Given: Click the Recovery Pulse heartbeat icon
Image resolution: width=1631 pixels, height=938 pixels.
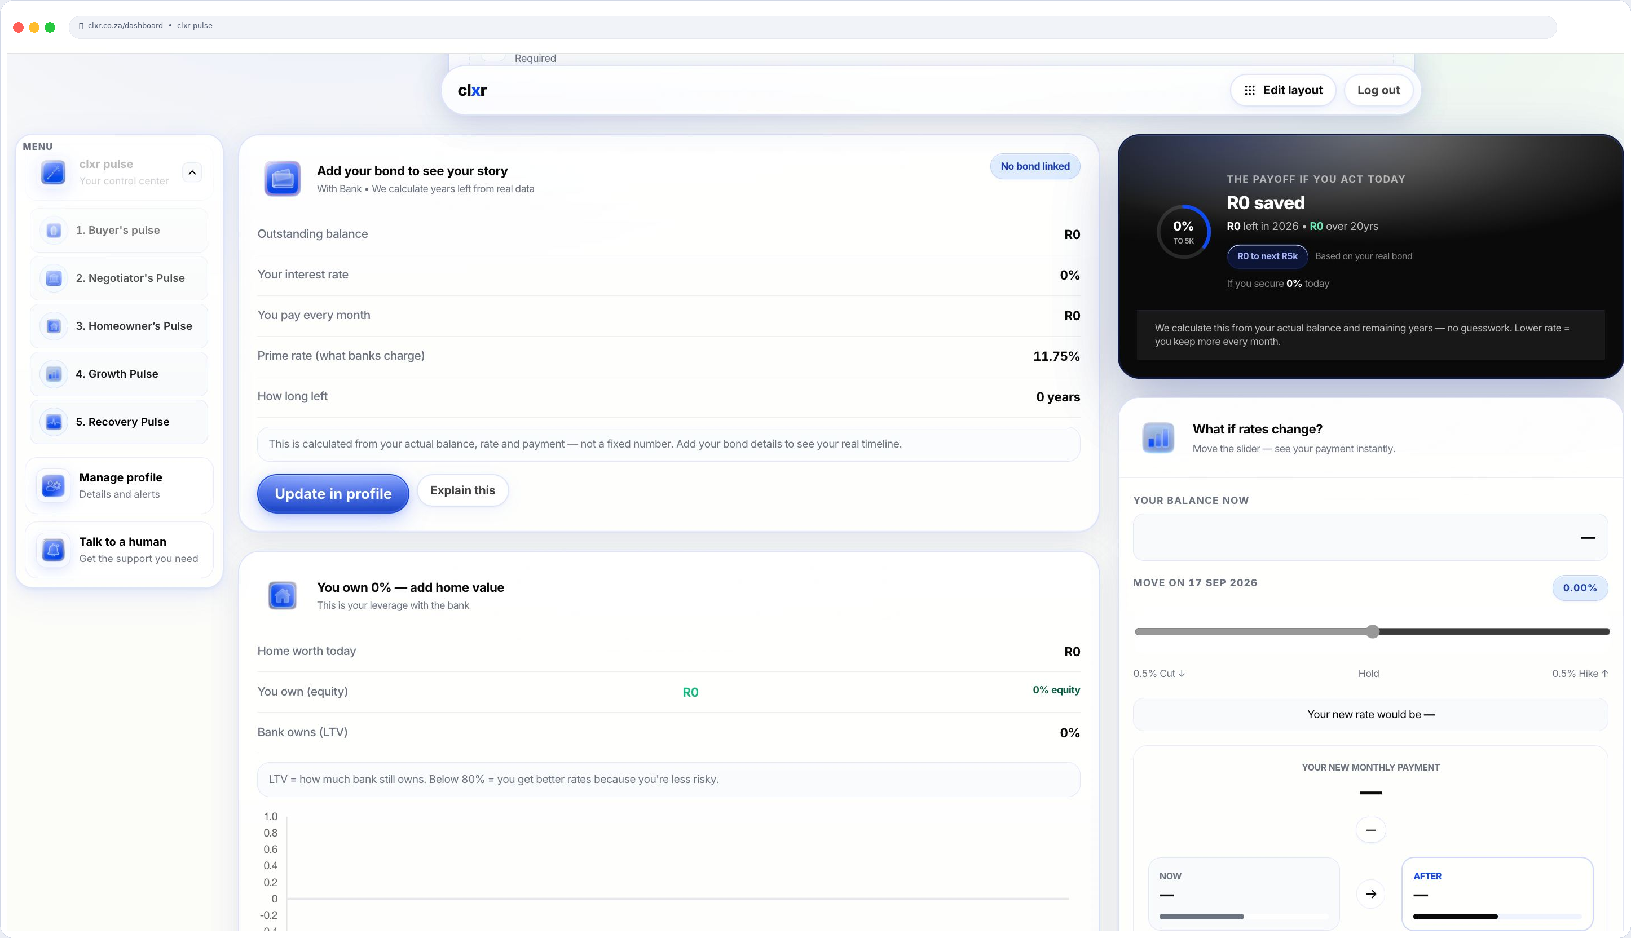Looking at the screenshot, I should click(54, 422).
